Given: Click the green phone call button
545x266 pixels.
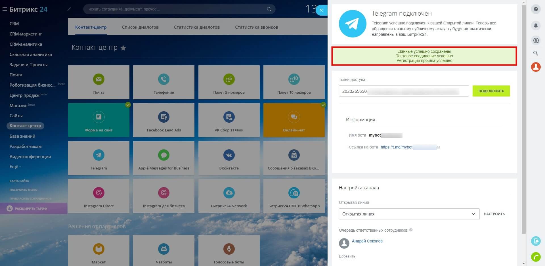Looking at the screenshot, I should [536, 257].
